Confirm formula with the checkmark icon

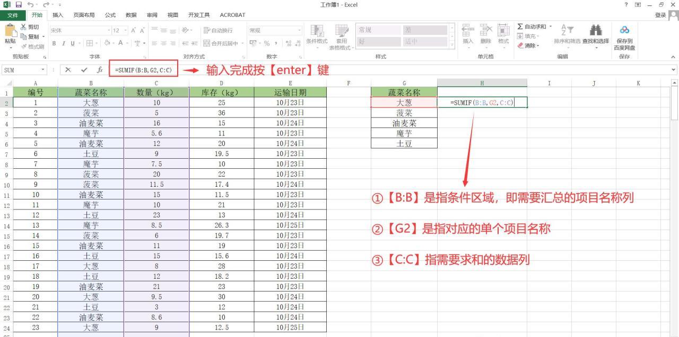point(84,70)
